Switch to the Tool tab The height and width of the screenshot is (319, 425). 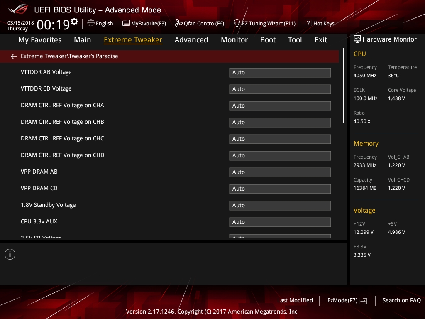tap(295, 40)
